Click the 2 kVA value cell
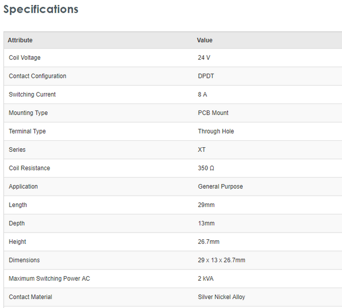The width and height of the screenshot is (342, 308). [x=206, y=278]
